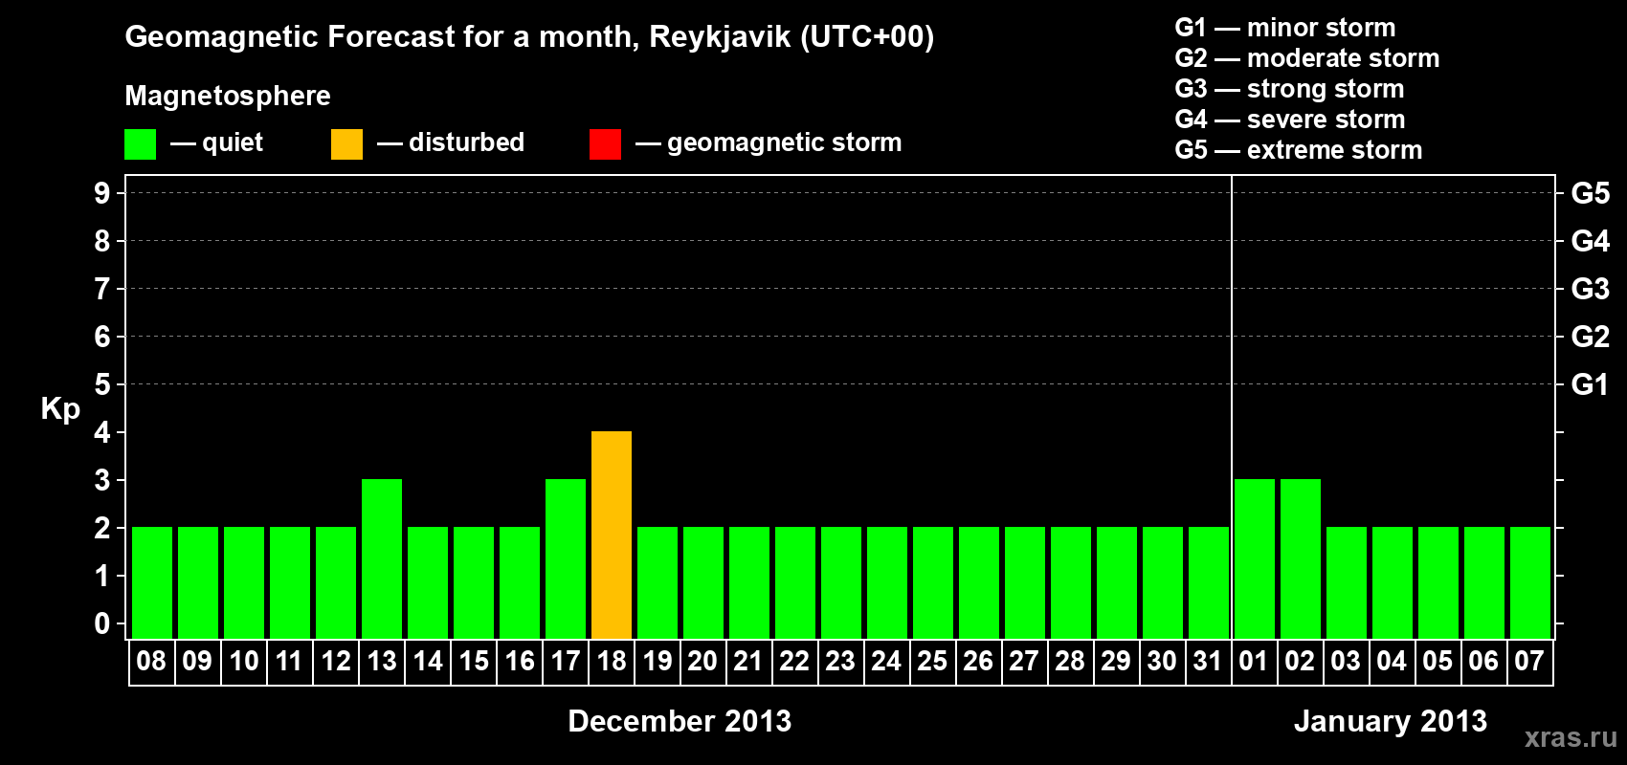Viewport: 1627px width, 765px height.
Task: Click the G2 right axis label
Action: pos(1591,337)
